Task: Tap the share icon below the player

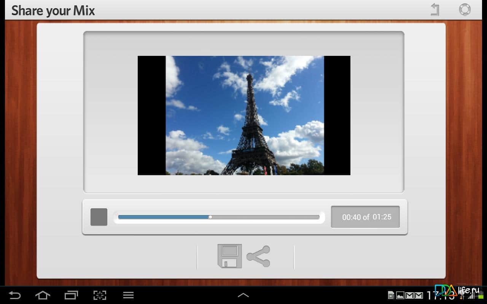Action: 259,256
